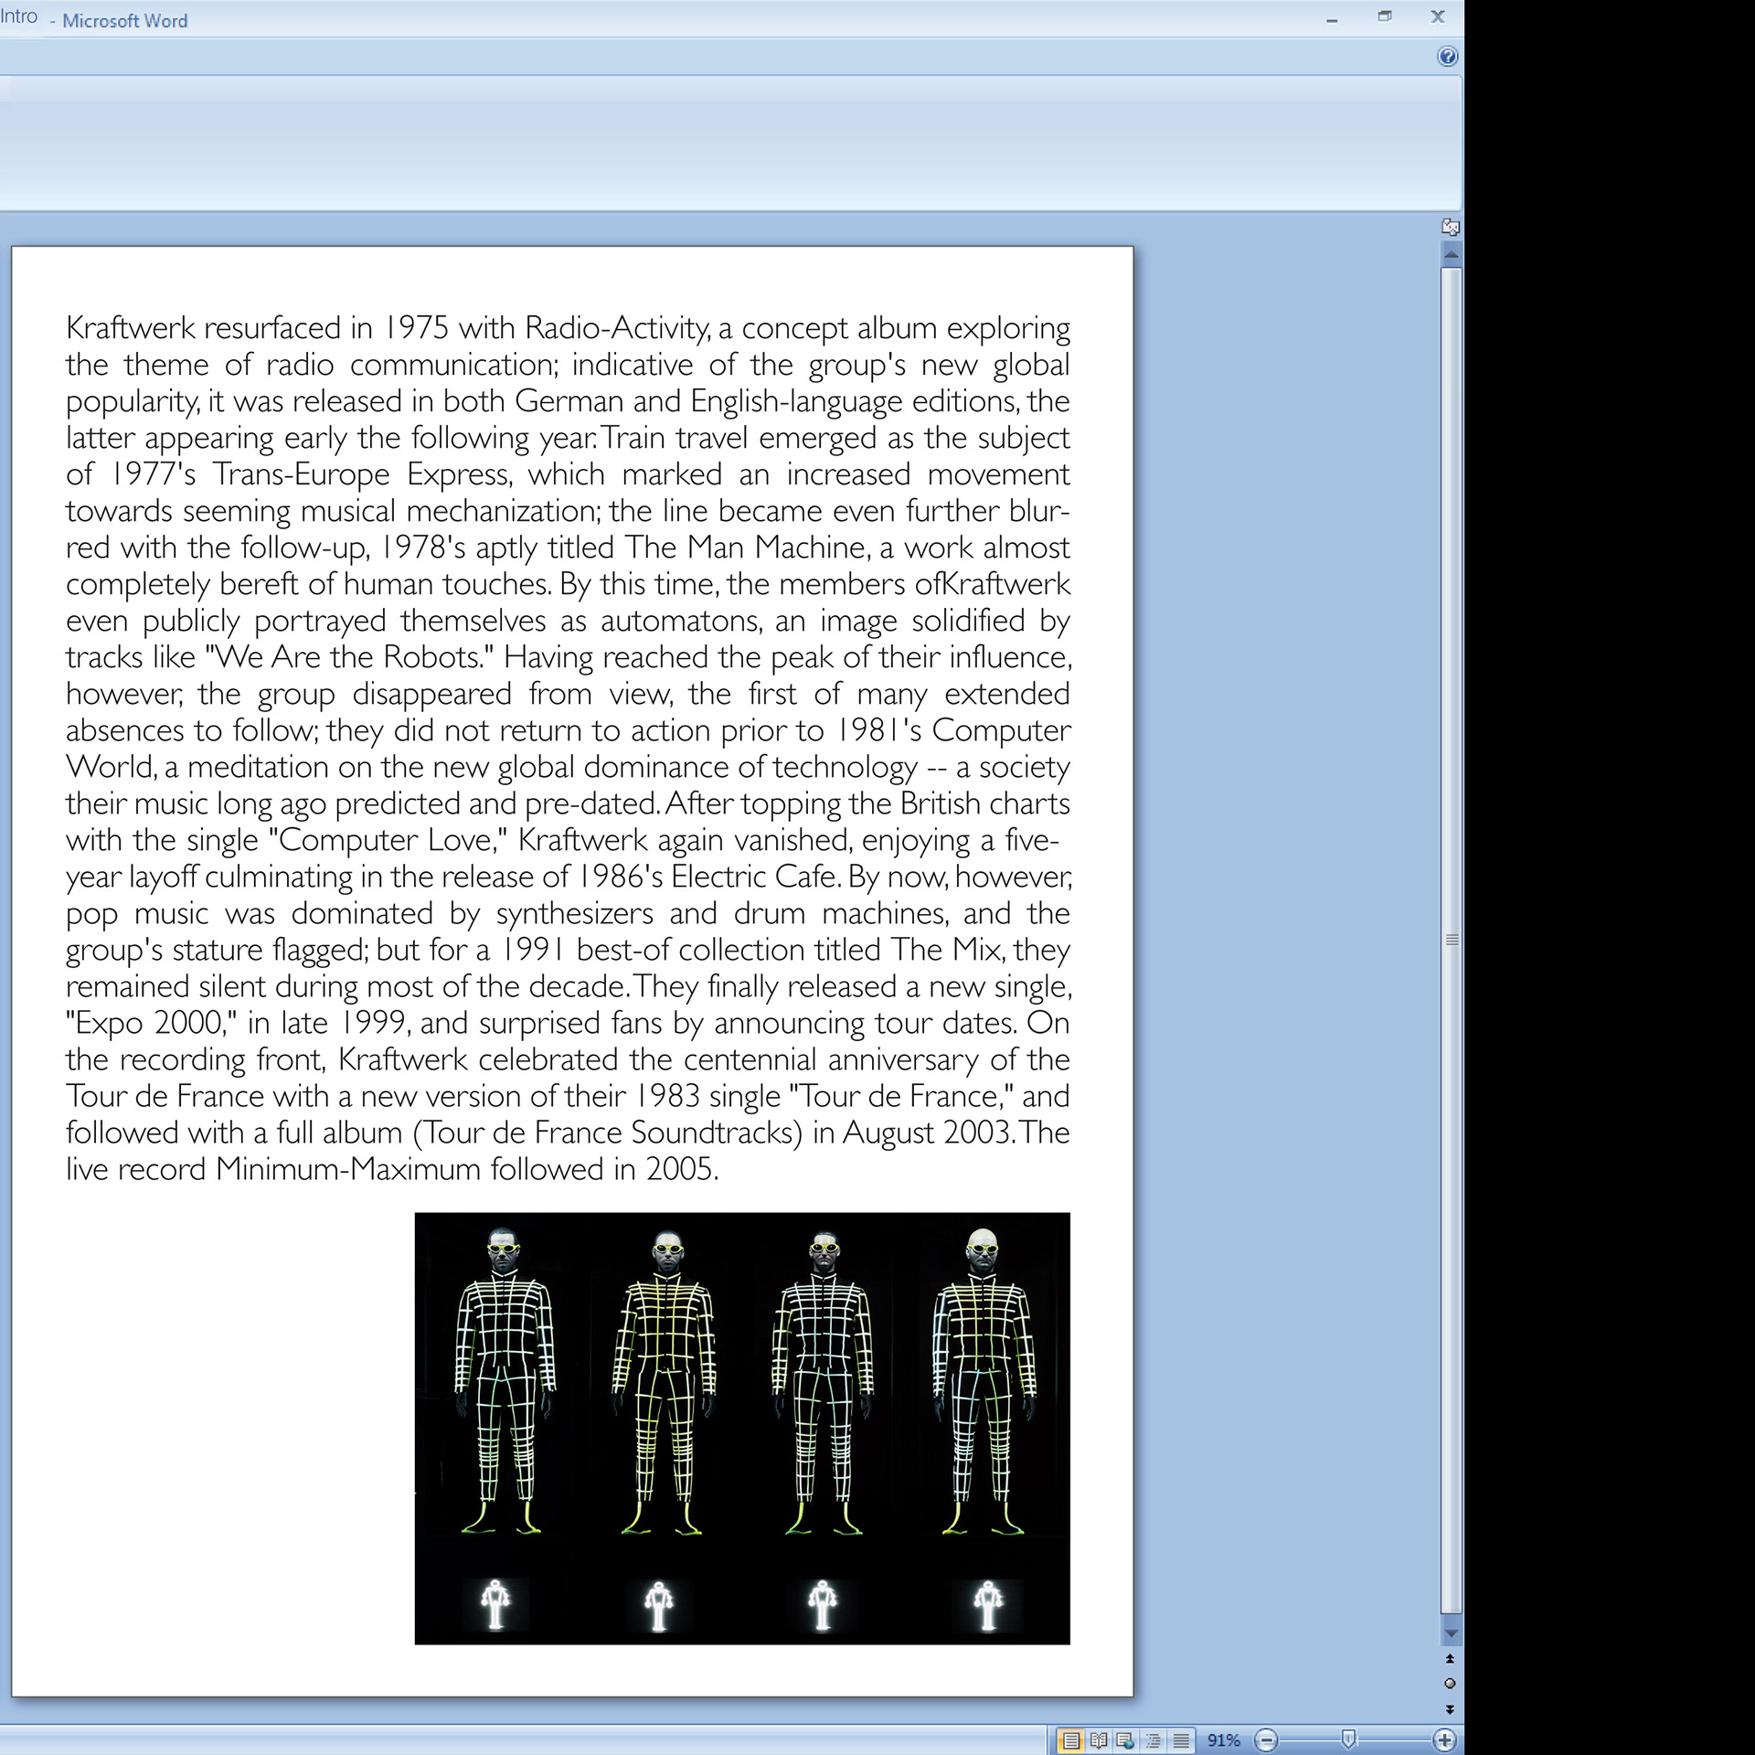Click the vertical scrollbar up arrow
The image size is (1755, 1755).
[x=1451, y=254]
